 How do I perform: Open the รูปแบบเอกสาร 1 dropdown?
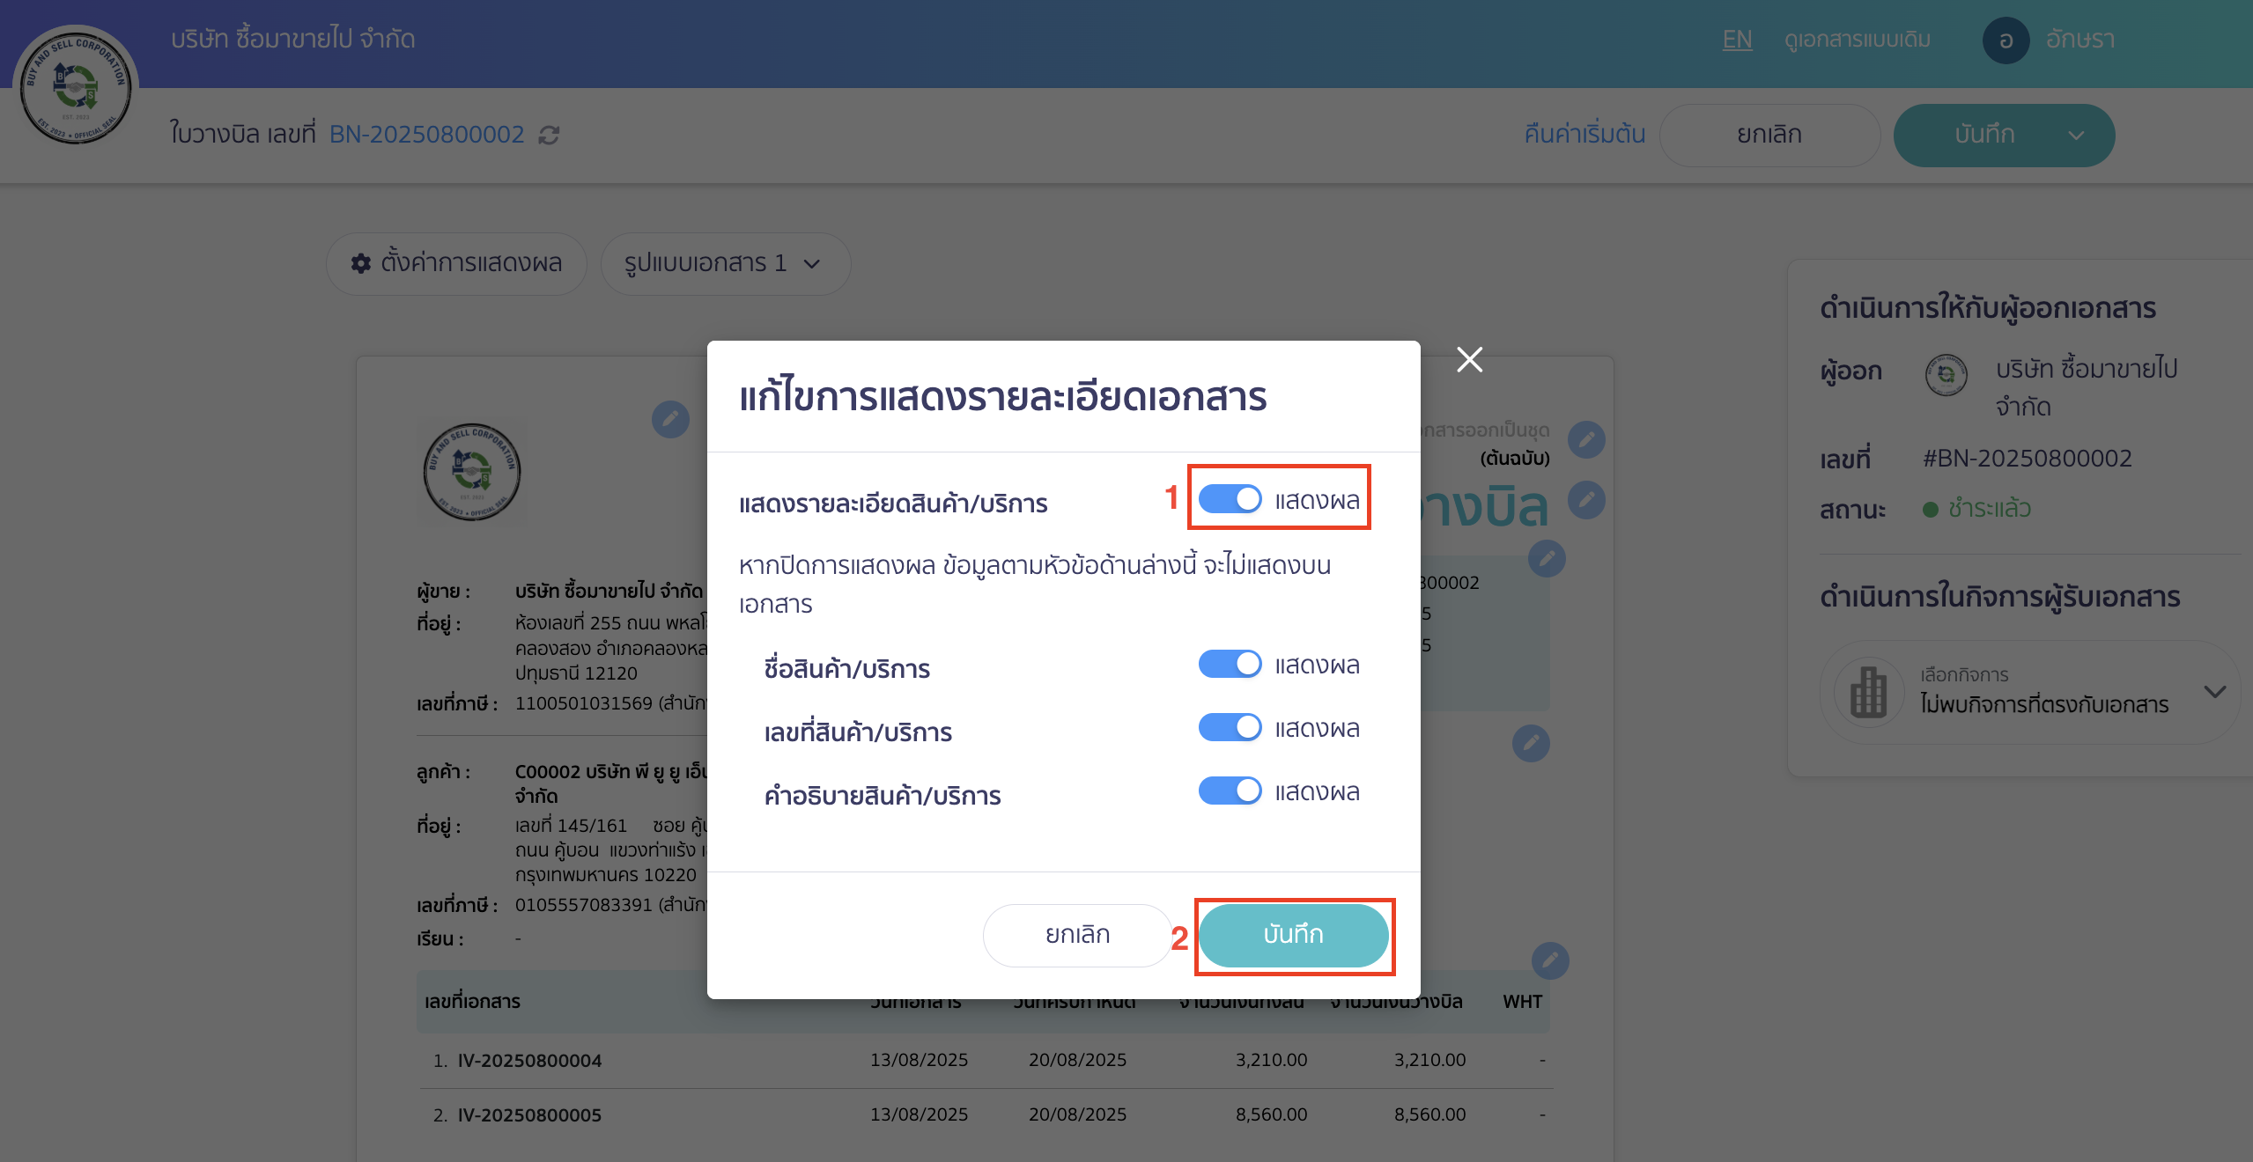coord(726,263)
